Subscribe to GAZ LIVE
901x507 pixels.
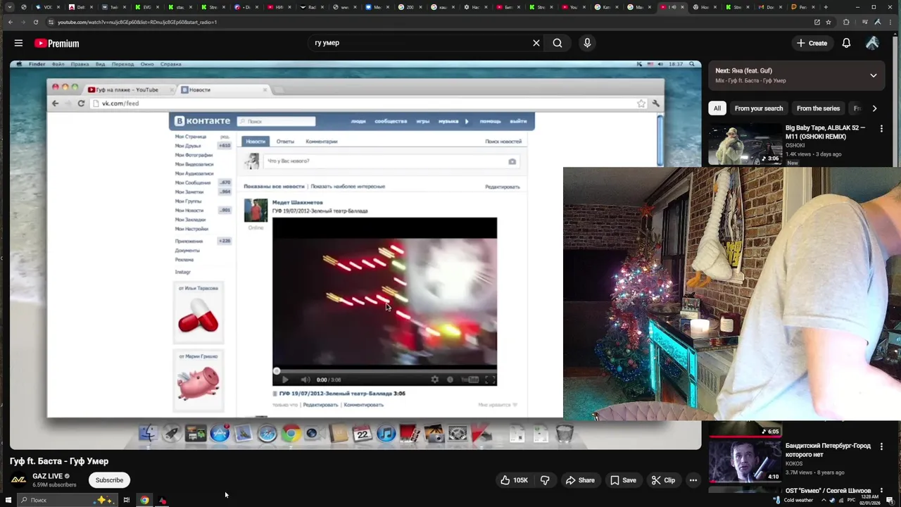(x=109, y=480)
